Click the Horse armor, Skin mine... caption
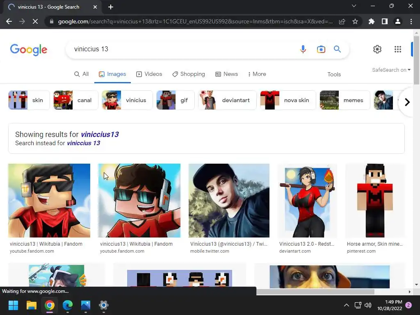420x315 pixels. (x=375, y=244)
